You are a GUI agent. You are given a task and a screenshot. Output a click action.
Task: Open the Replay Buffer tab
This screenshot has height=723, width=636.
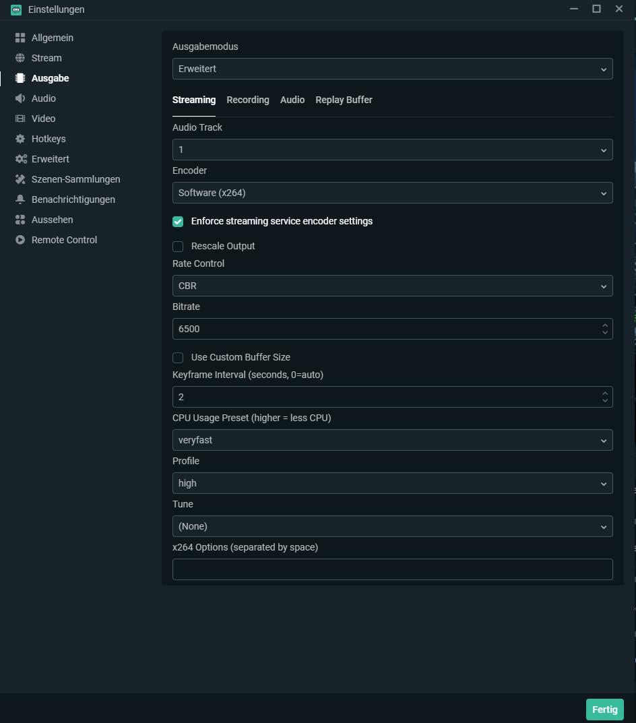pyautogui.click(x=344, y=100)
